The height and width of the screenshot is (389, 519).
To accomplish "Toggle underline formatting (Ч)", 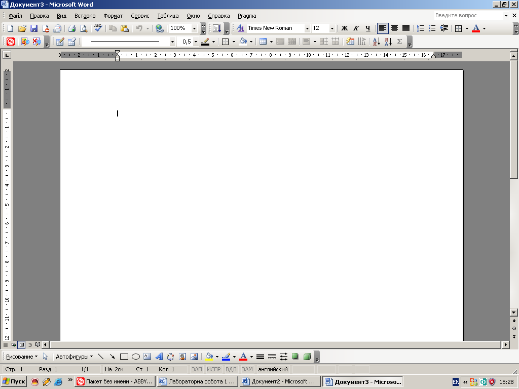I will pos(368,28).
